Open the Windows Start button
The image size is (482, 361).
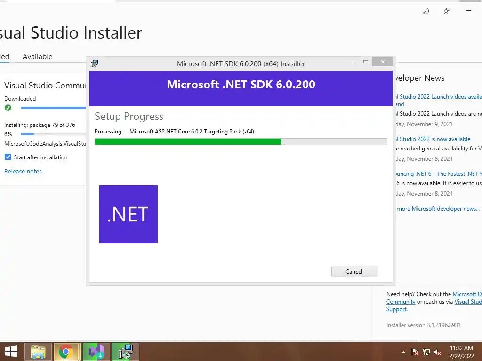click(11, 352)
